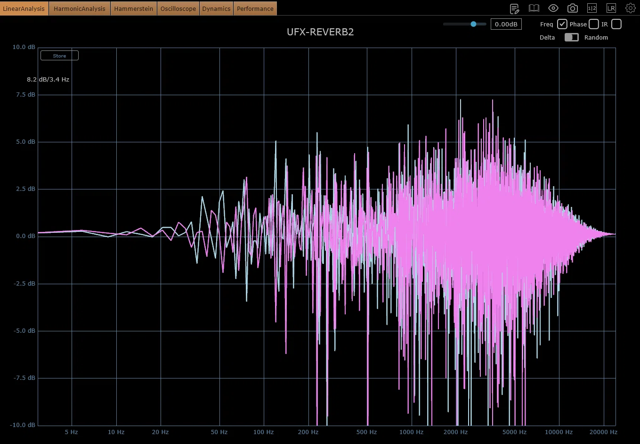Open the manual book icon
Viewport: 640px width, 444px height.
coord(534,8)
